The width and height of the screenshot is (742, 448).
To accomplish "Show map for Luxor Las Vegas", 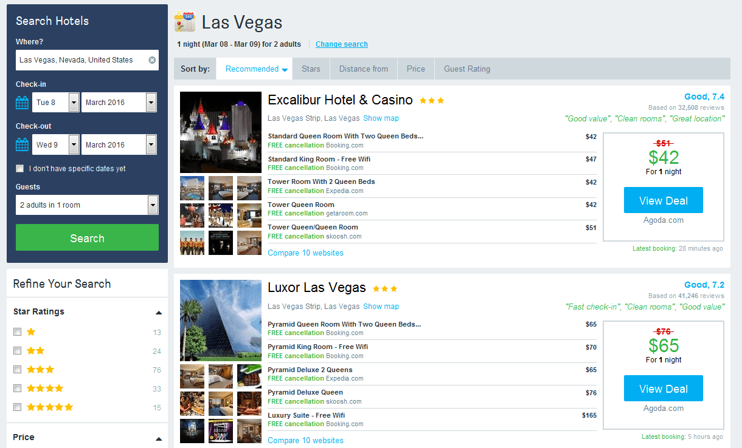I will 381,307.
